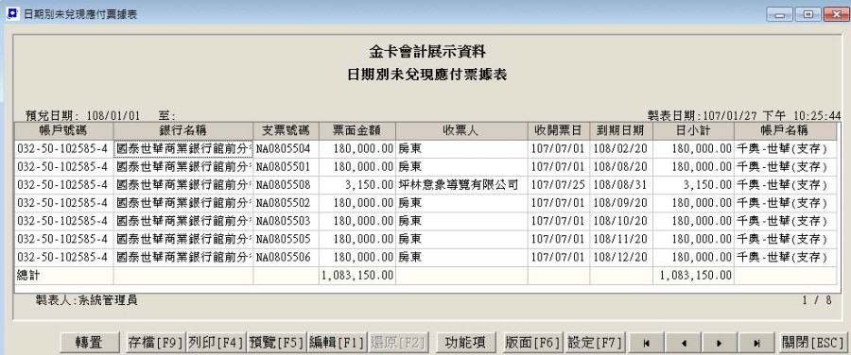Click report title 日期別未兌現應付票據表
The image size is (851, 355).
coord(427,75)
